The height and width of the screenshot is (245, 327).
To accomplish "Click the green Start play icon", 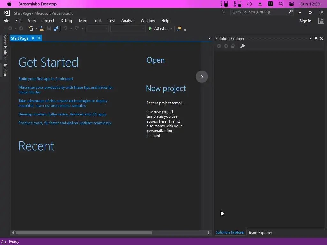I will pyautogui.click(x=150, y=28).
